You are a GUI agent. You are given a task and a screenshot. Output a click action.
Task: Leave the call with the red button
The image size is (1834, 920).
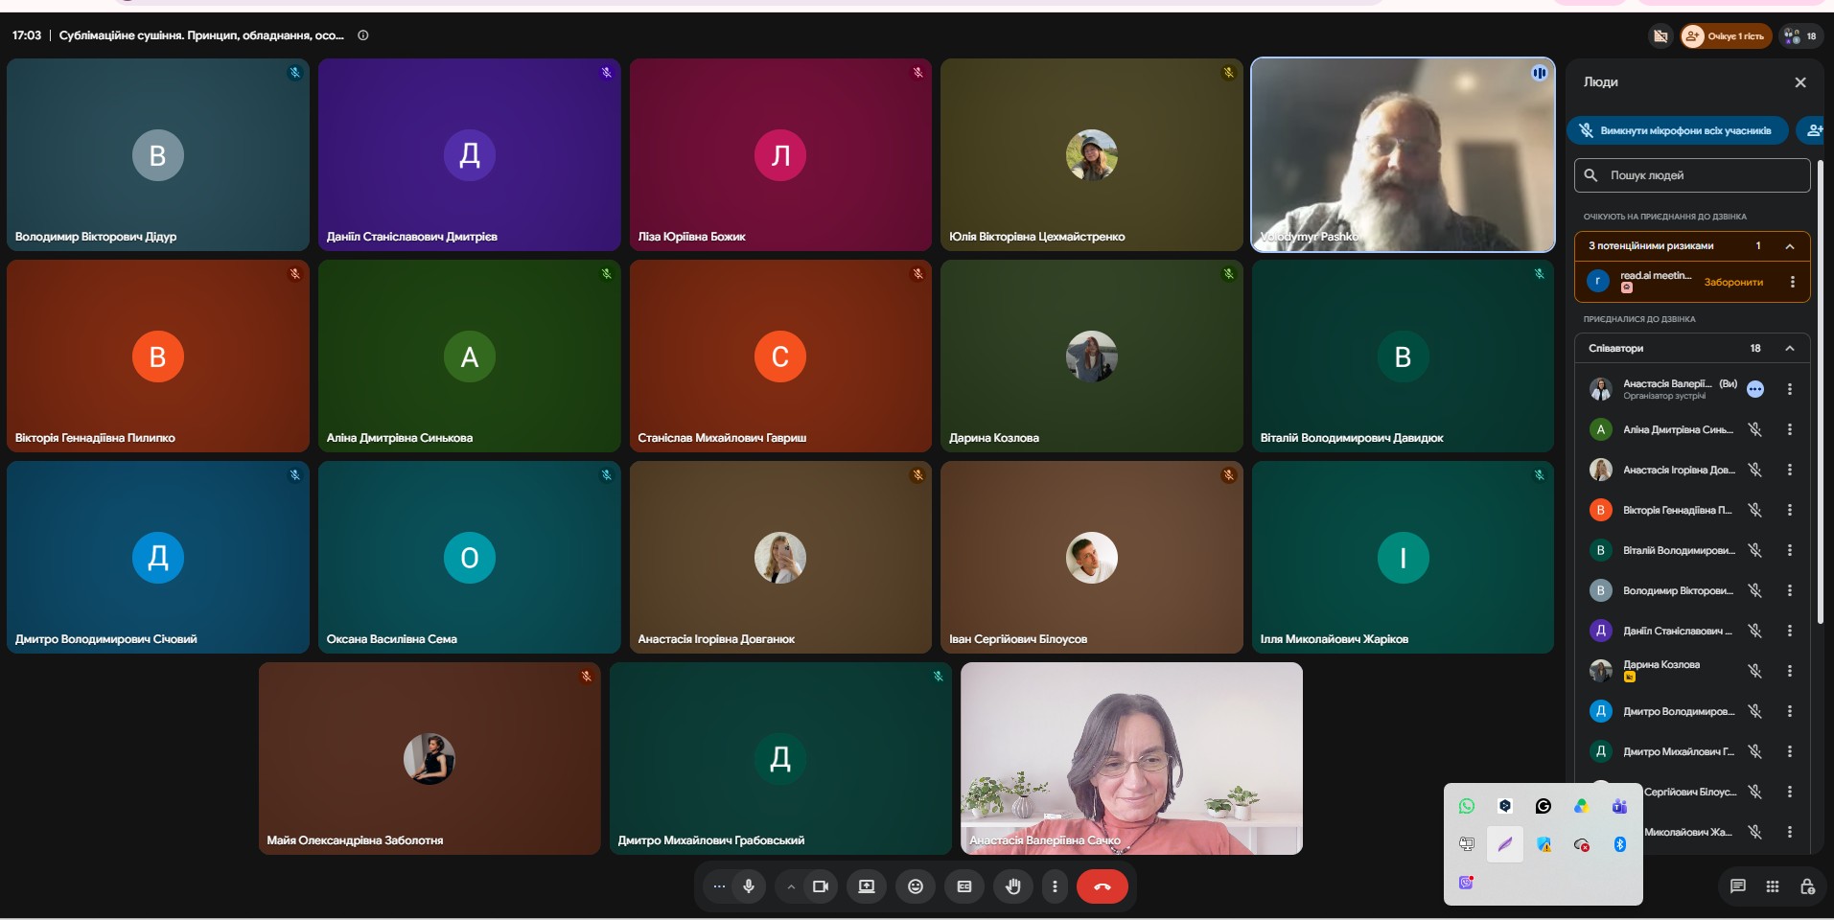point(1103,886)
